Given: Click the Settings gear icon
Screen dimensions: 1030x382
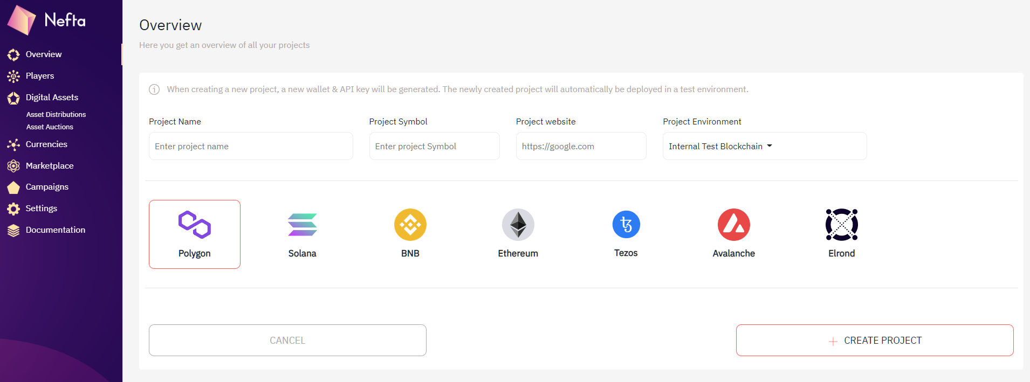Looking at the screenshot, I should coord(13,209).
